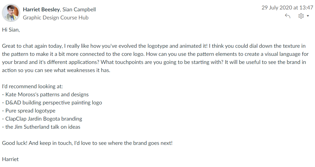The image size is (315, 167).
Task: Click the Pure spread logotype list item
Action: point(29,111)
